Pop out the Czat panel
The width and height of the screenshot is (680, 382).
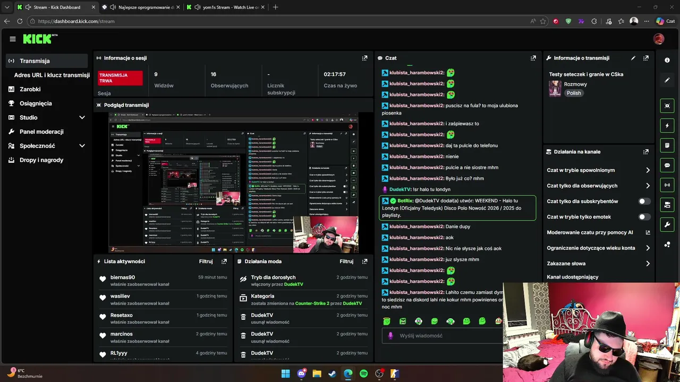(533, 58)
